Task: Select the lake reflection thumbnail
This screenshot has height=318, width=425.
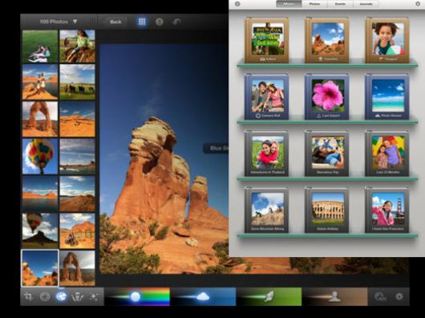Action: [x=40, y=194]
